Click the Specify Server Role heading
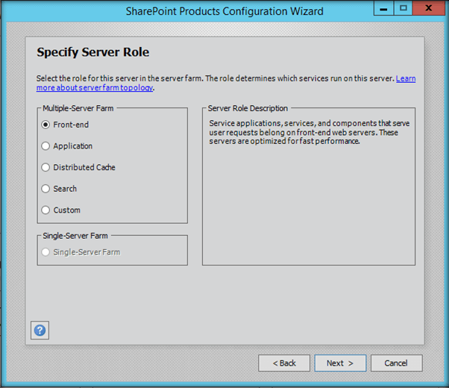 click(93, 52)
